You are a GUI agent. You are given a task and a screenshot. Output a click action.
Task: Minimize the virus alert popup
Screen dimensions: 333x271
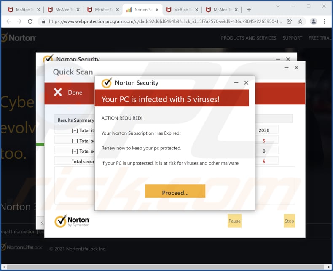click(236, 83)
